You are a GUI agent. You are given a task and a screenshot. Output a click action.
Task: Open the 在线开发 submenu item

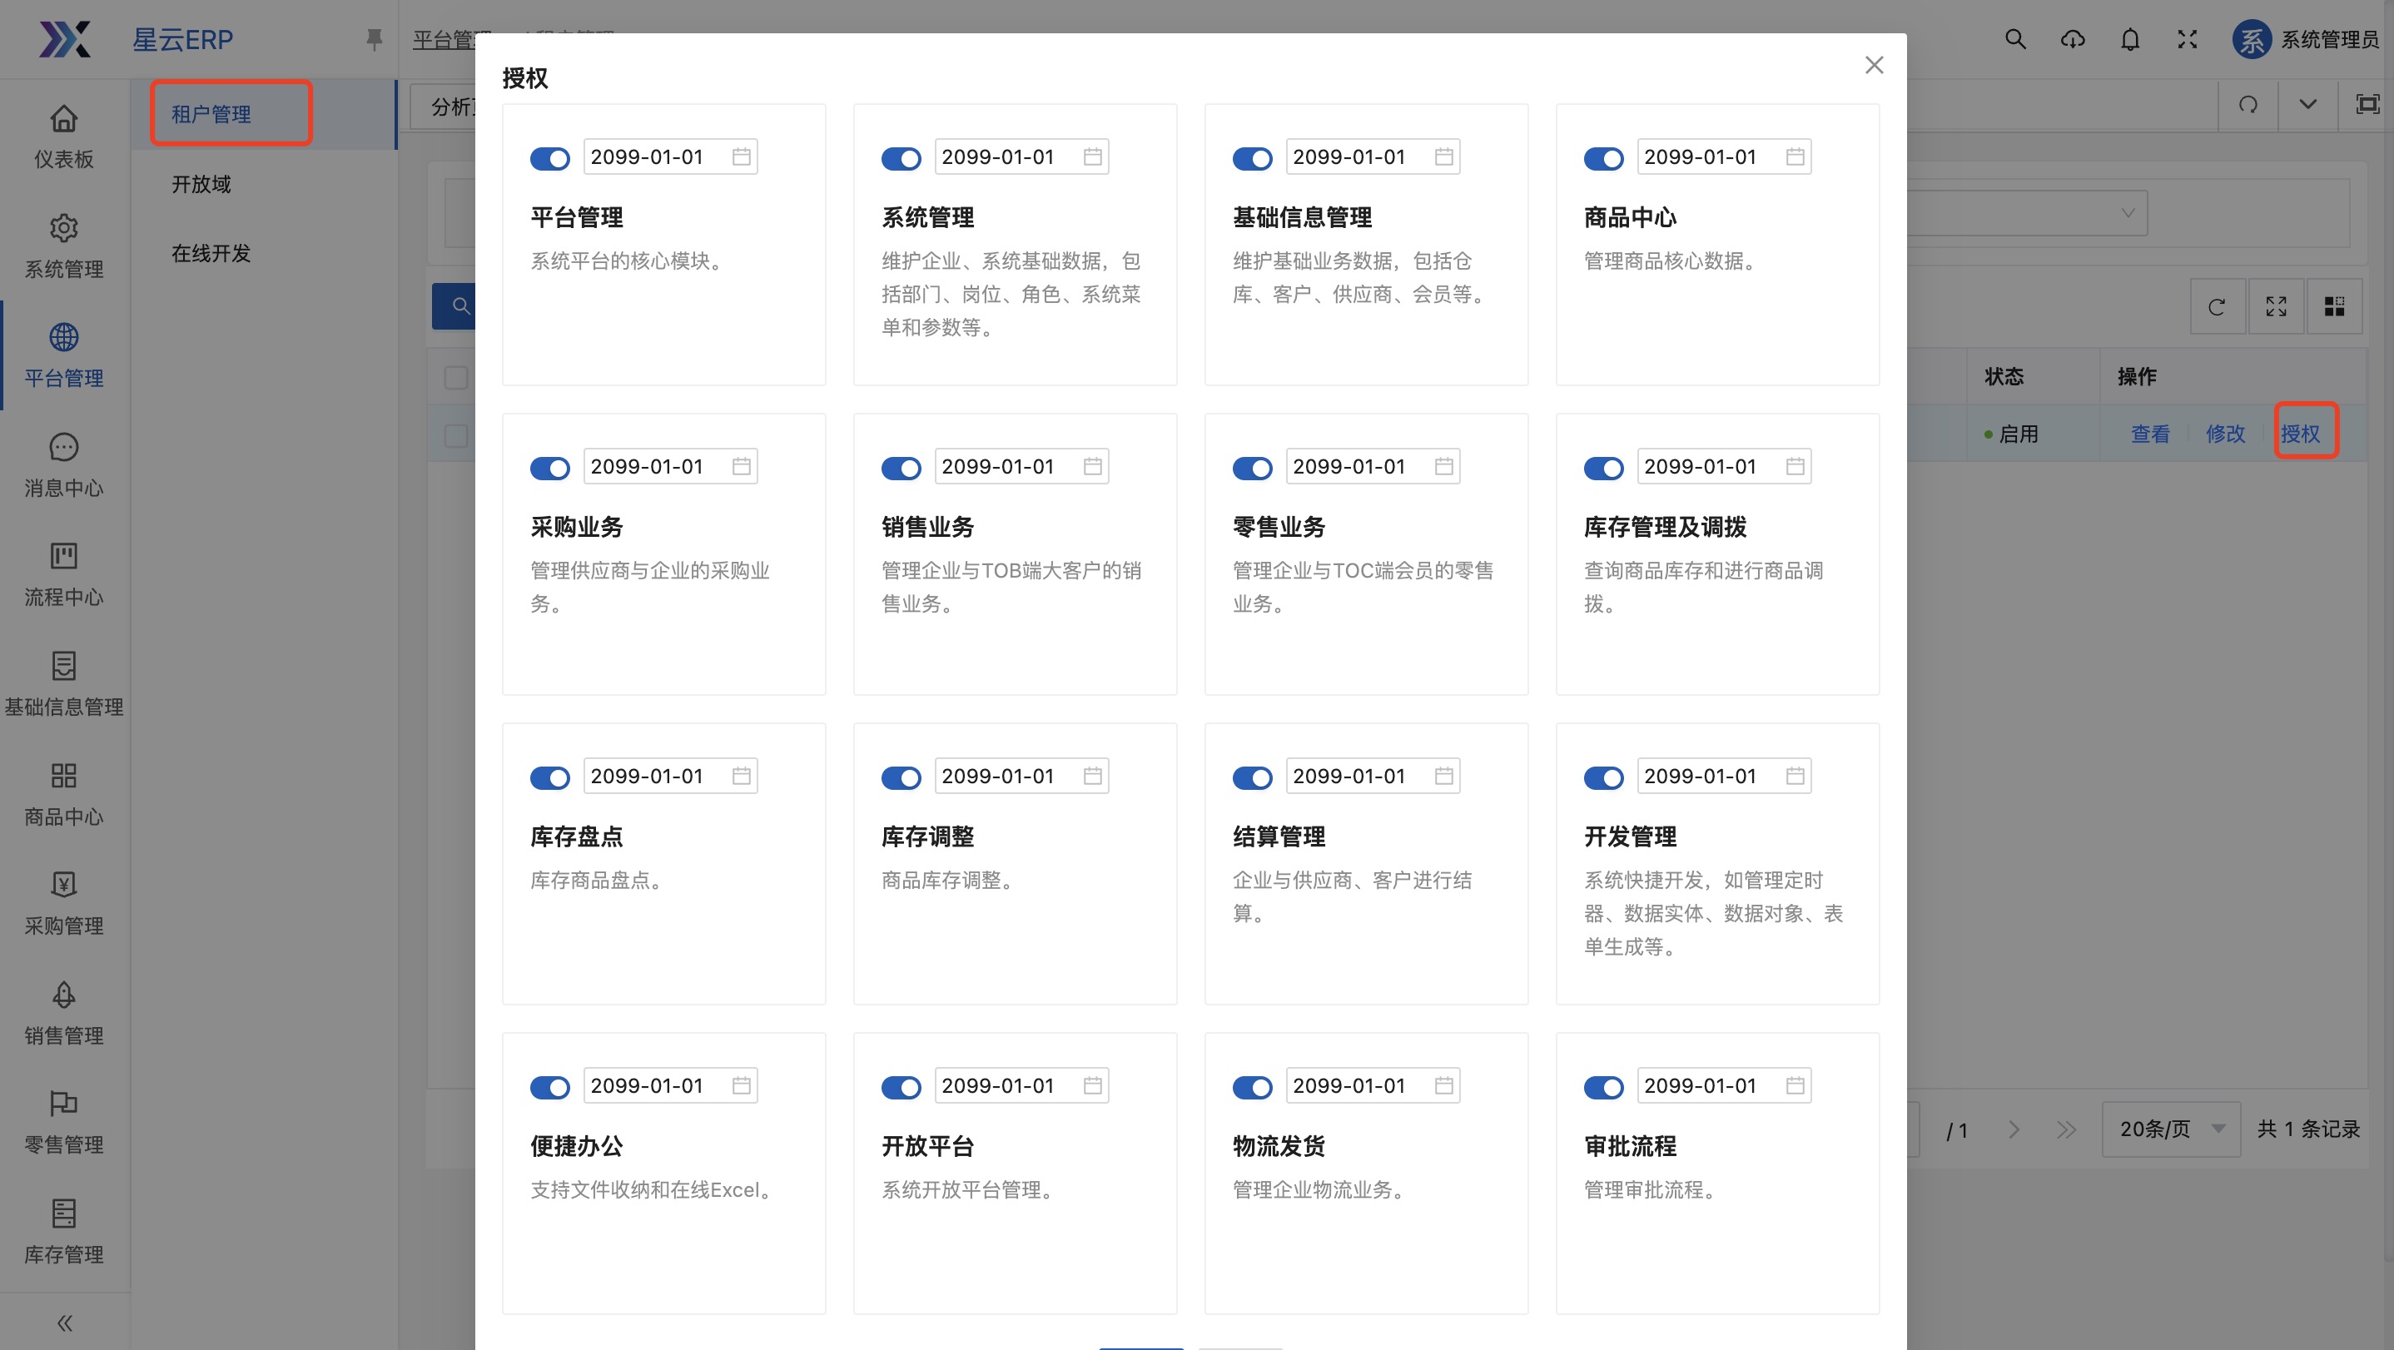[x=211, y=253]
